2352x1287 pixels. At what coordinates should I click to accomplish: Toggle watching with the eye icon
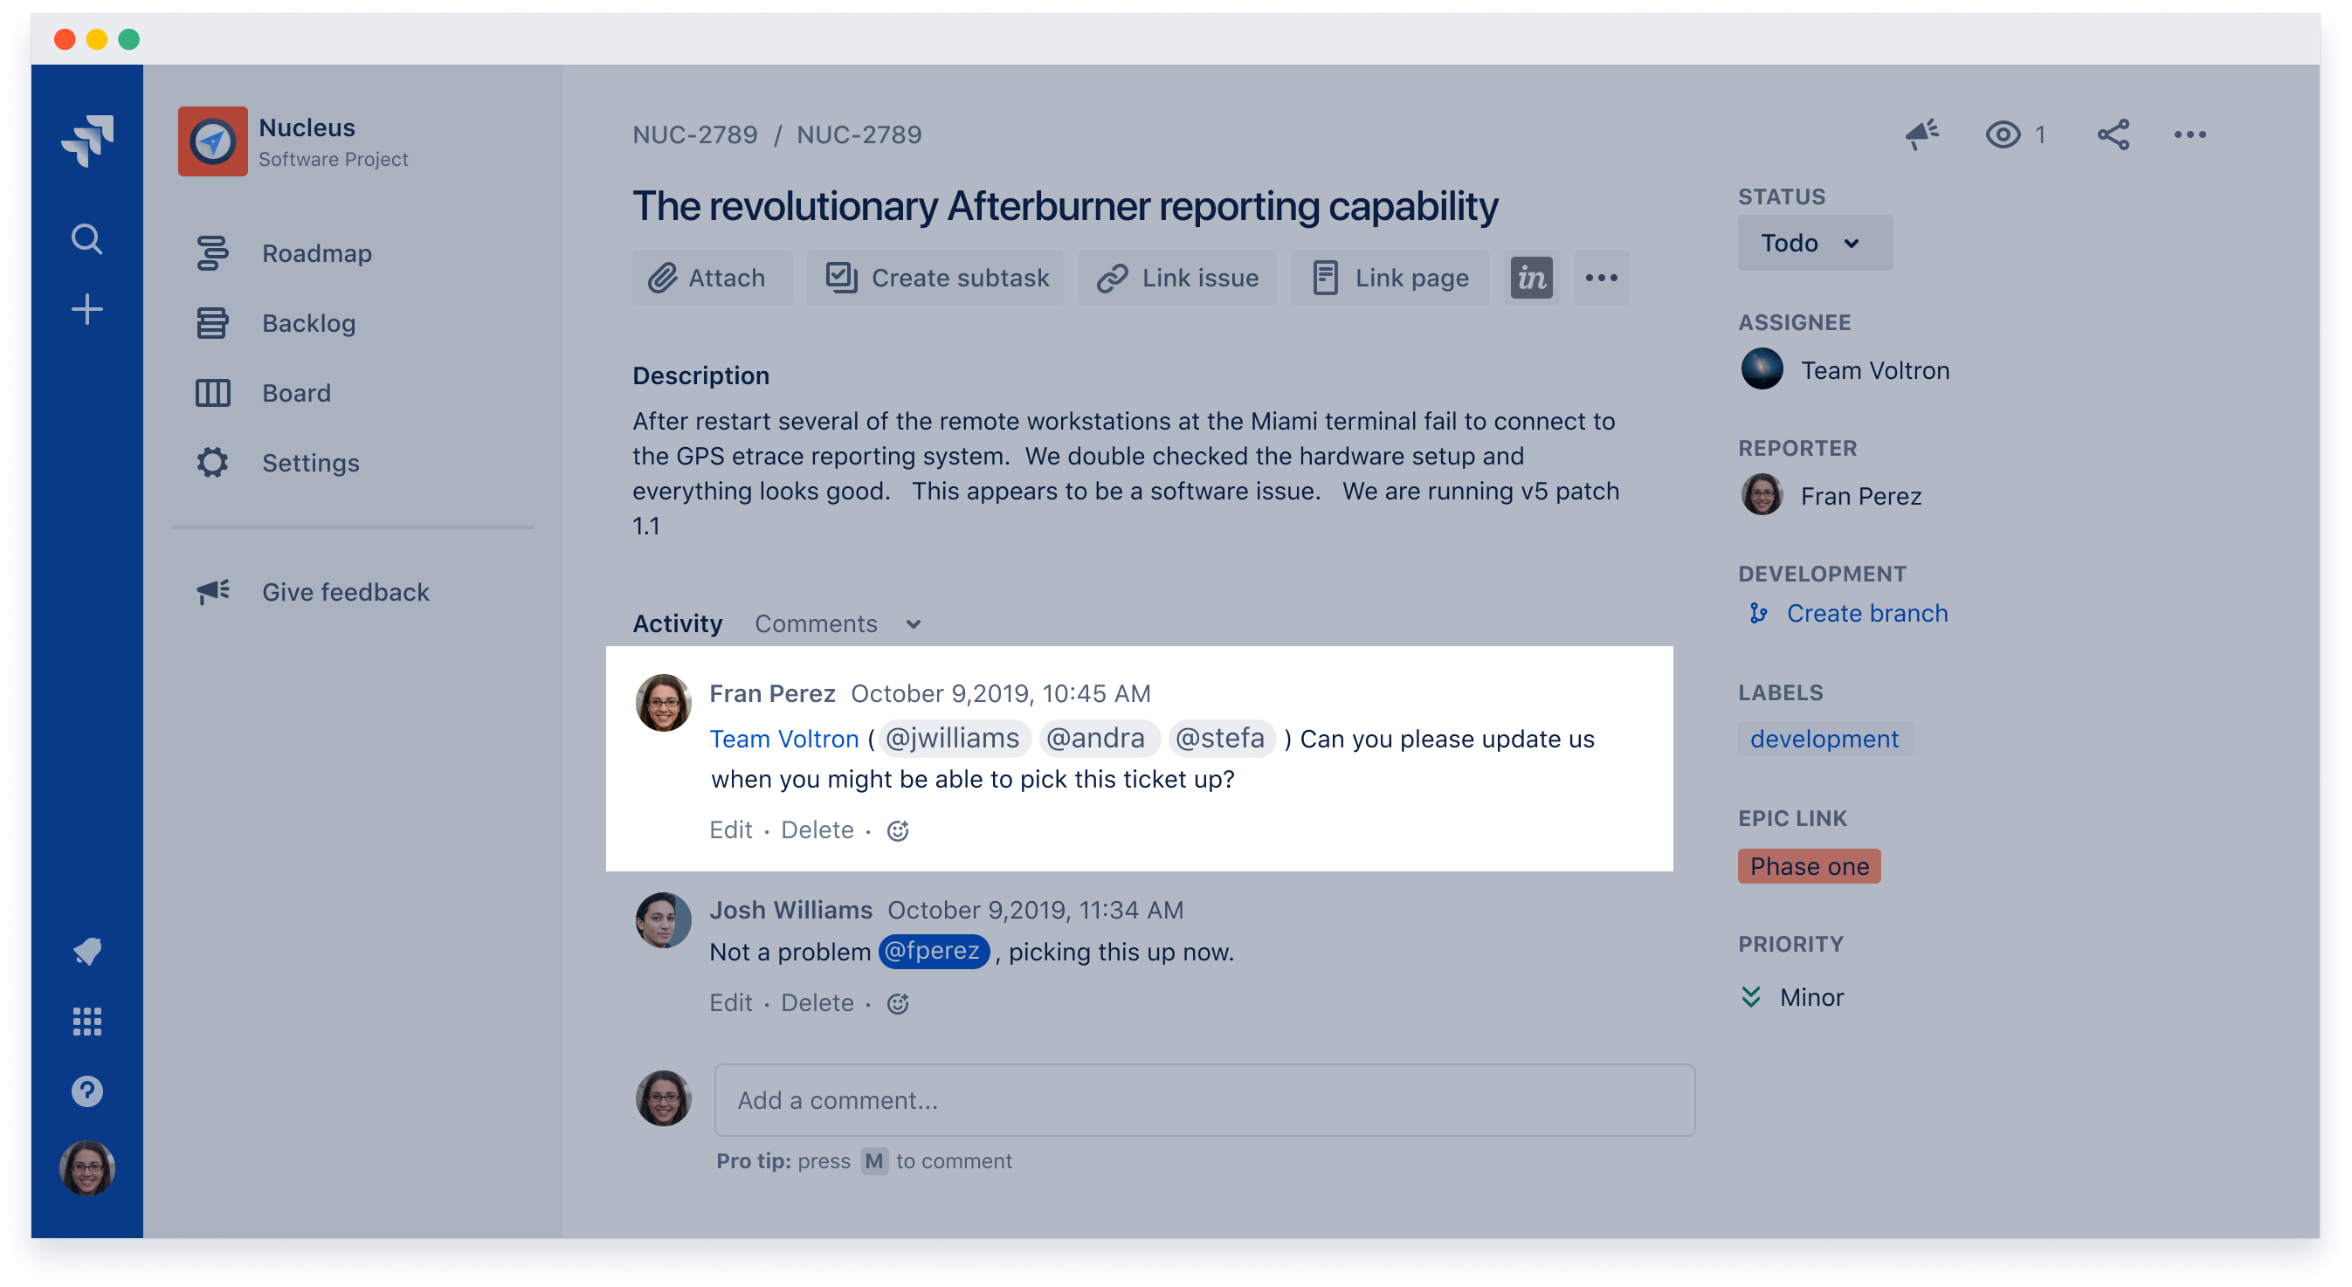[x=2003, y=135]
